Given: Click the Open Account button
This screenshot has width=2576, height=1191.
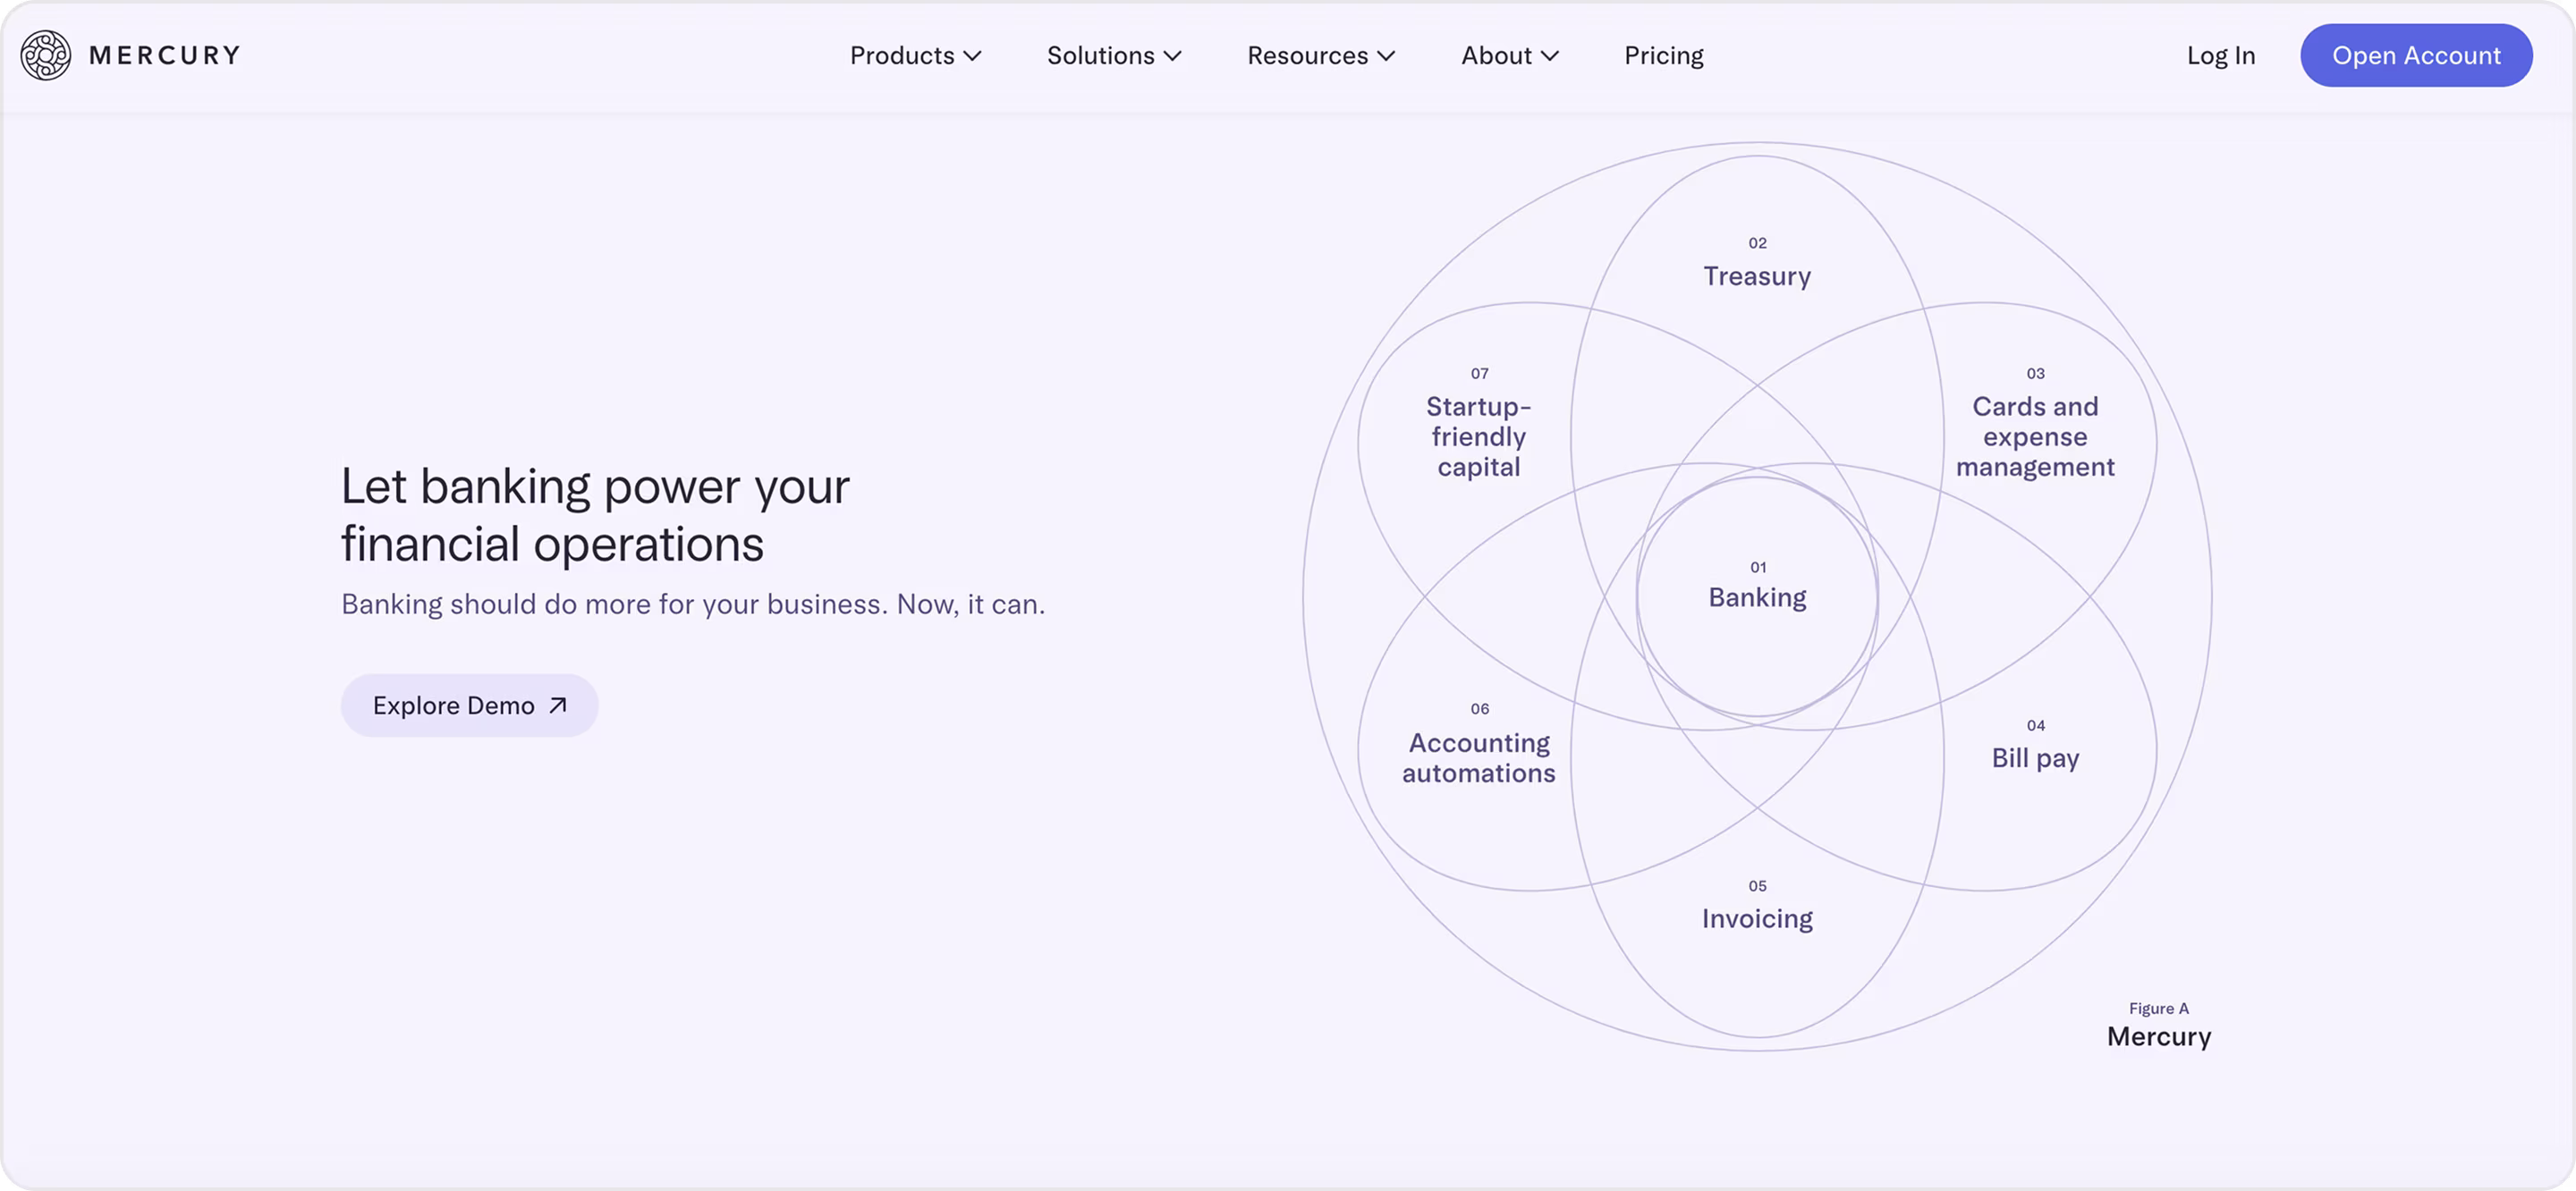Looking at the screenshot, I should click(2416, 55).
